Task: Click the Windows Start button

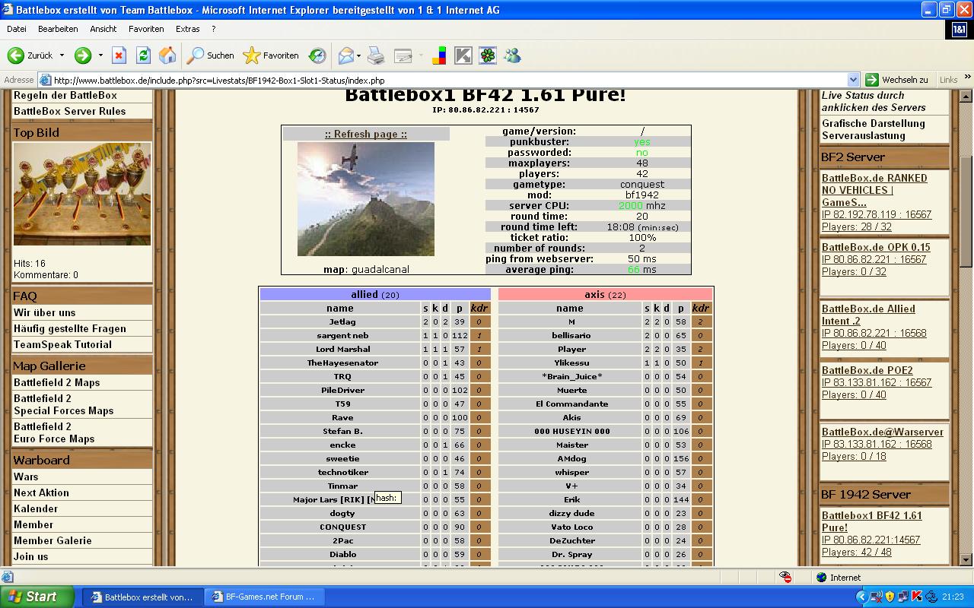Action: (37, 597)
